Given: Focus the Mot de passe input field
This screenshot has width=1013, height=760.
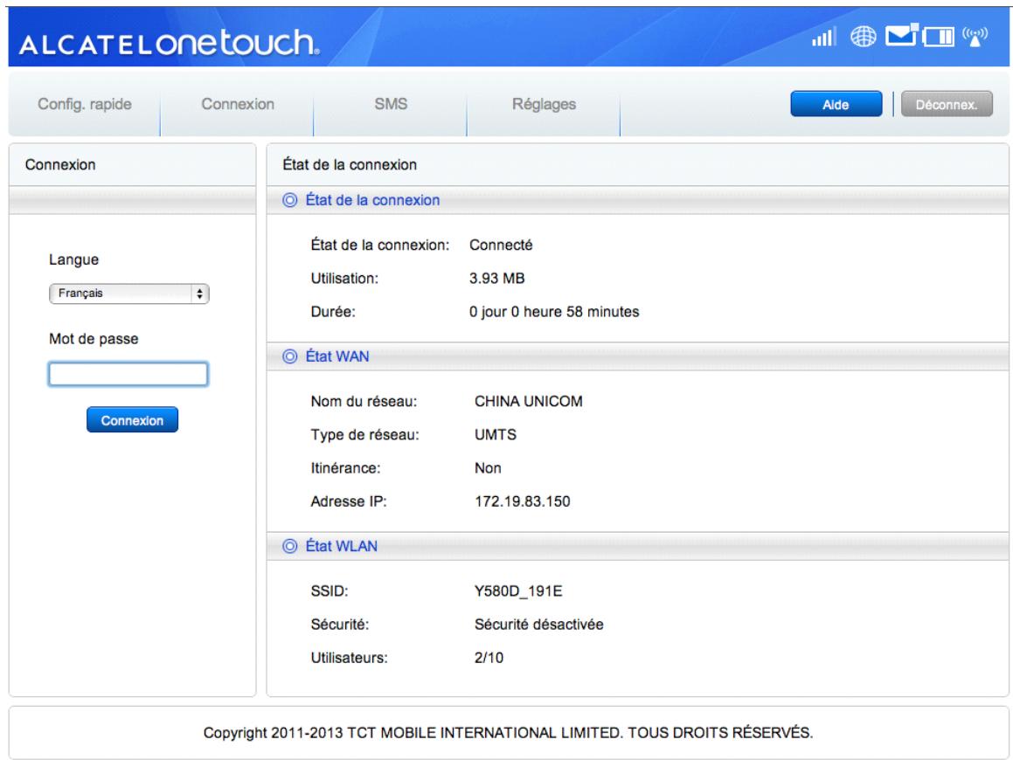Looking at the screenshot, I should point(128,374).
